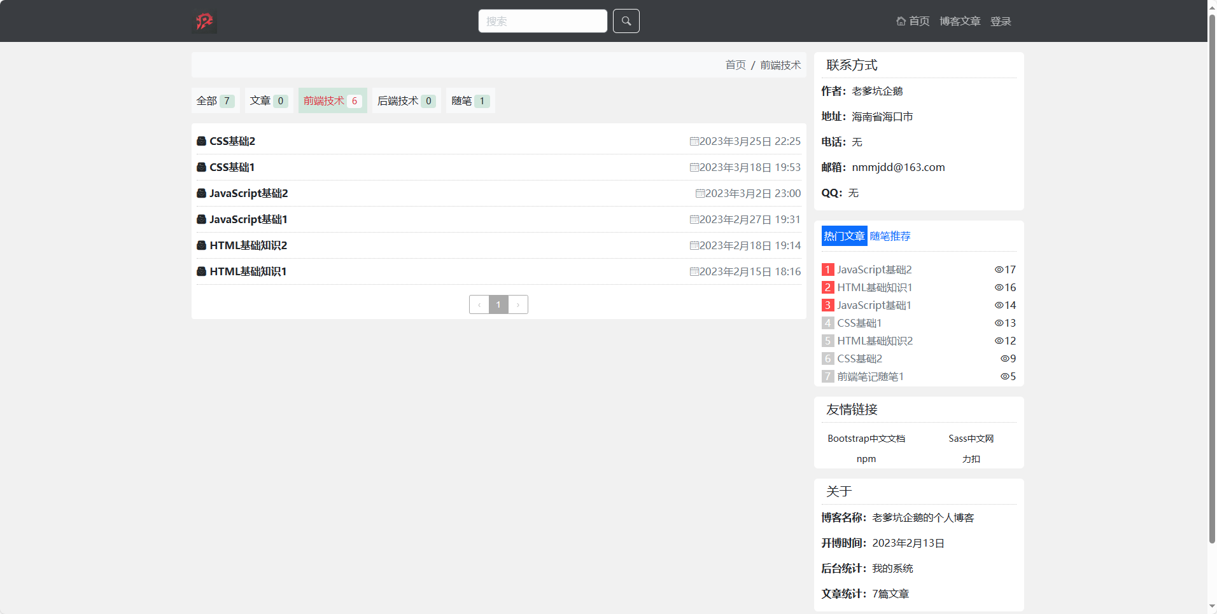Screen dimensions: 1217x614
Task: Open article JavaScript基础1 in the list
Action: 248,219
